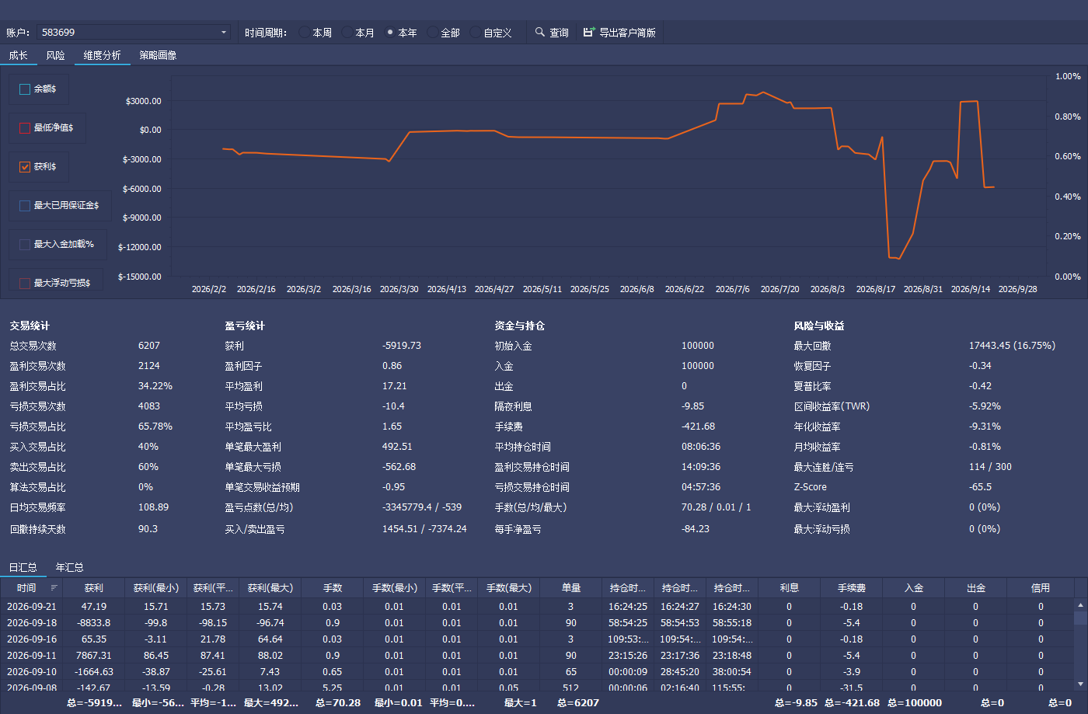The width and height of the screenshot is (1088, 714).
Task: Click the 2026/7/6 chart axis label
Action: (x=733, y=289)
